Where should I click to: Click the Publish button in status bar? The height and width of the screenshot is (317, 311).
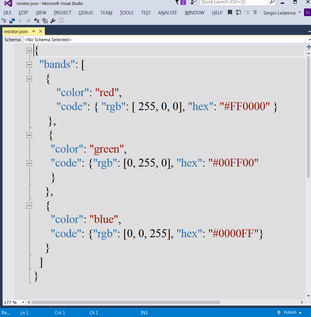tap(290, 312)
